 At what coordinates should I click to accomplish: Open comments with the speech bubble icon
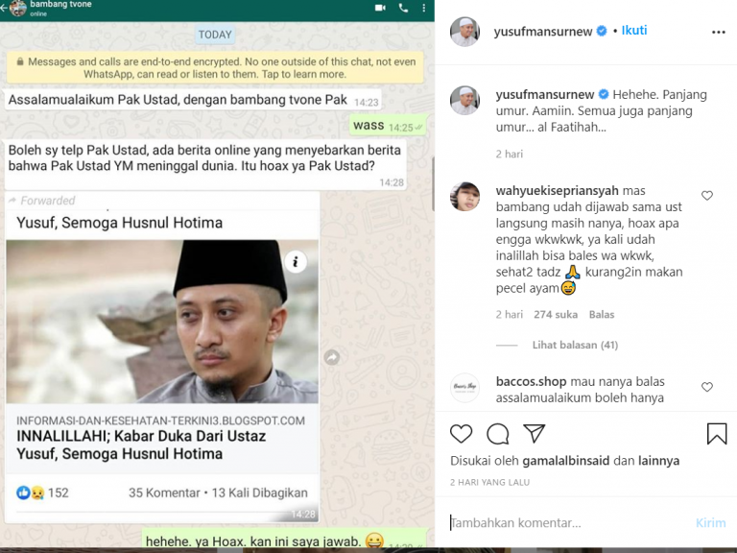(498, 434)
